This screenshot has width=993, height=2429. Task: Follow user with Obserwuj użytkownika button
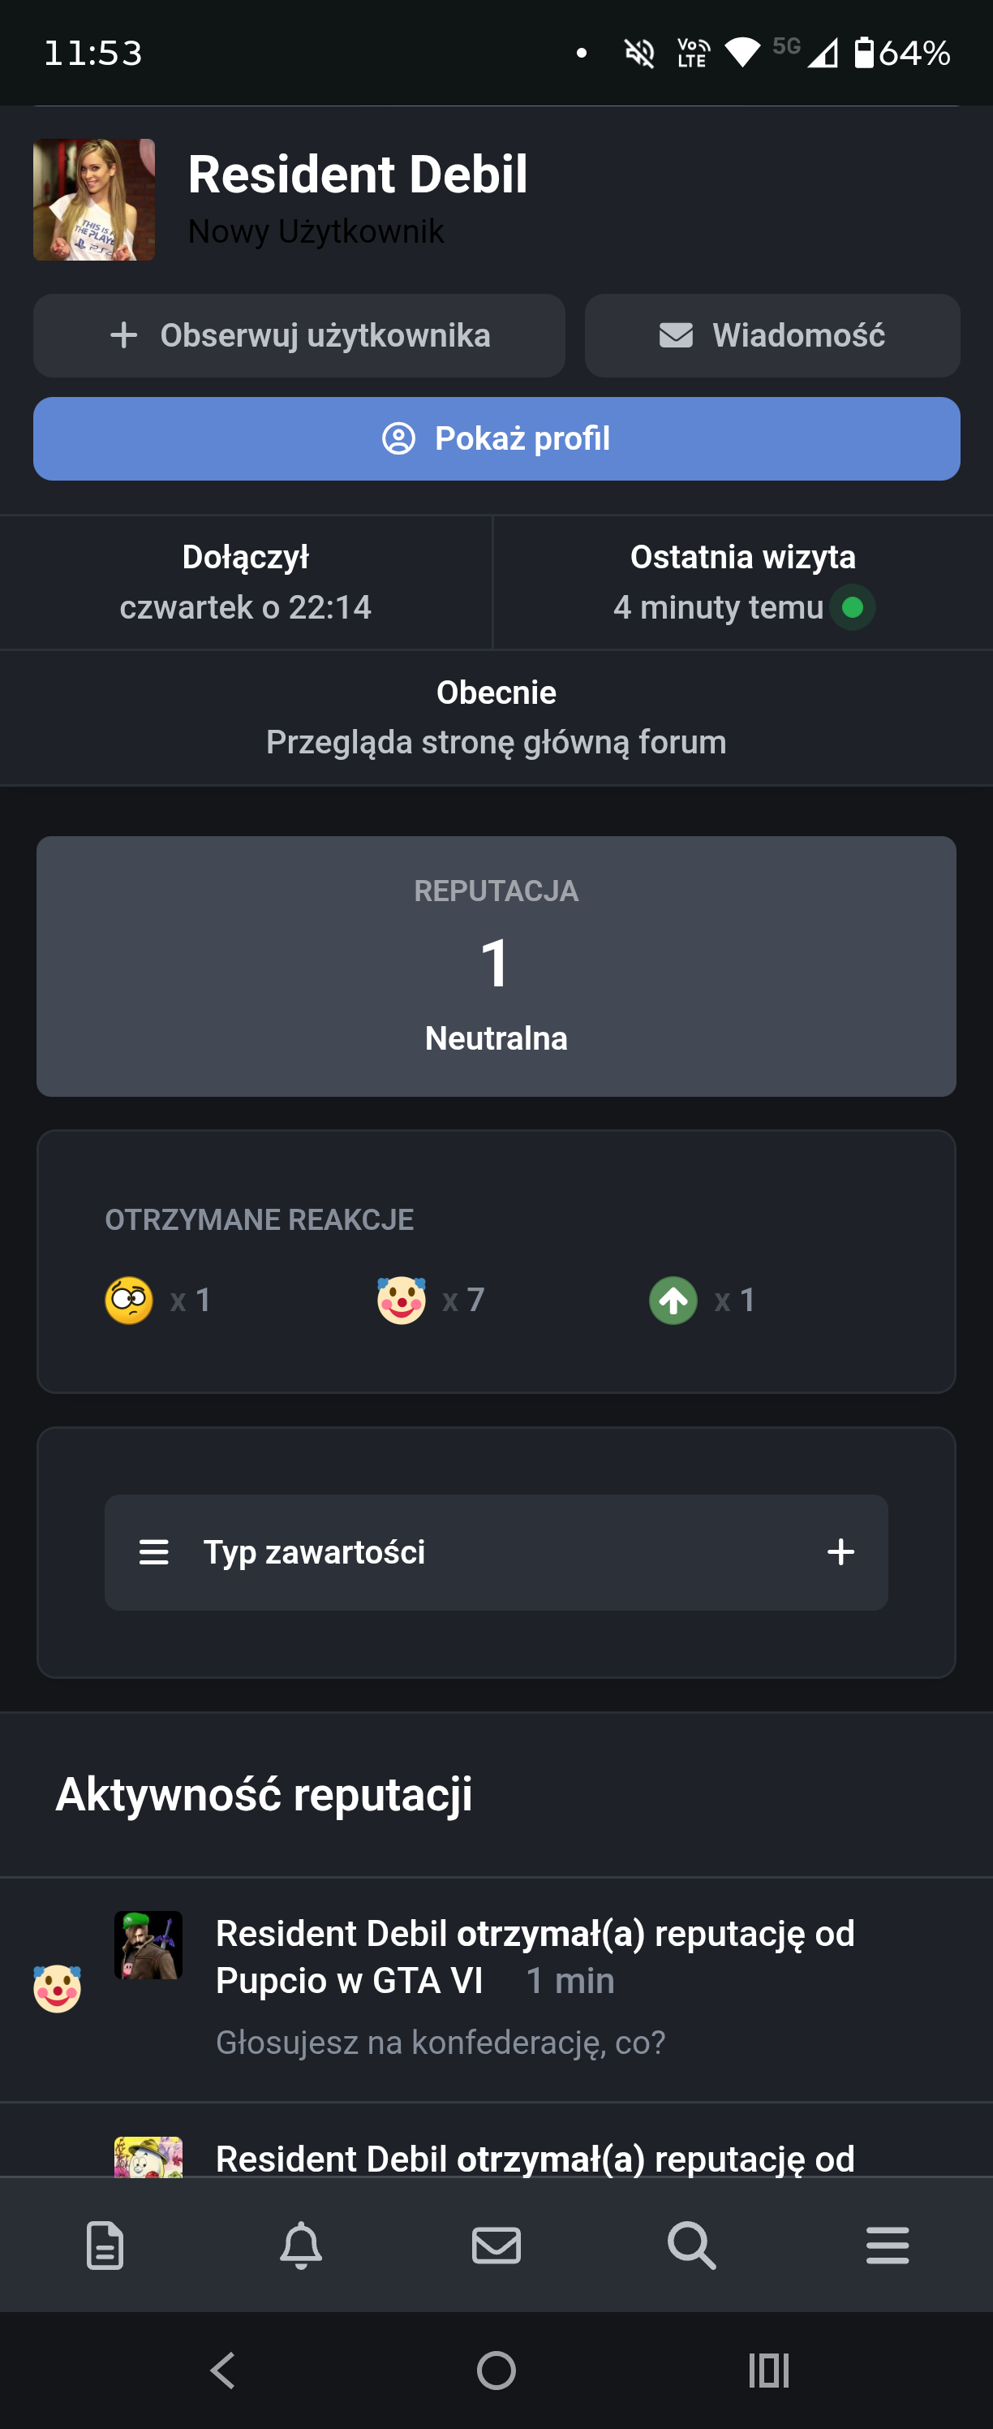[299, 335]
